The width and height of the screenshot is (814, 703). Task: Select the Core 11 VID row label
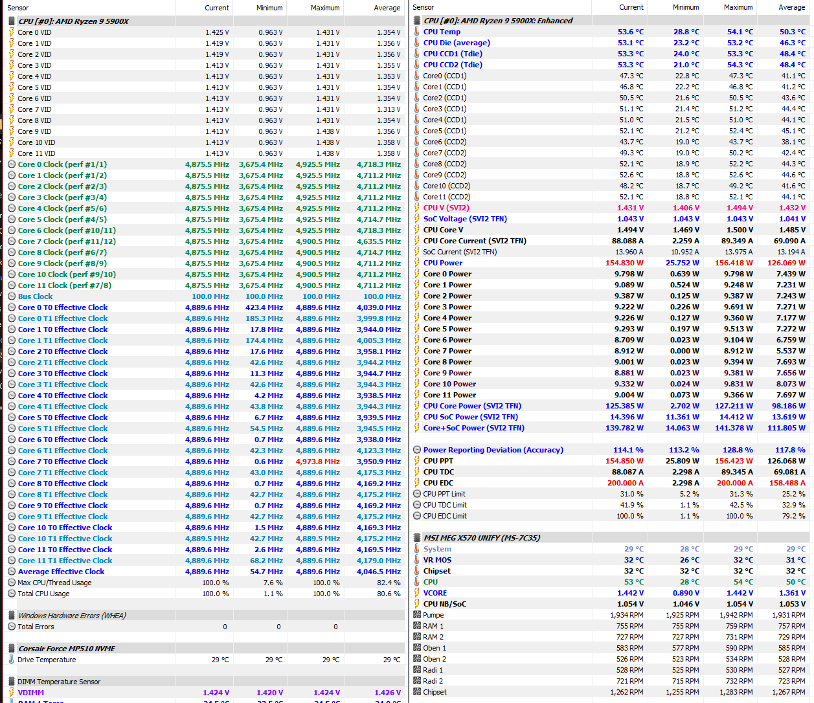pos(36,153)
